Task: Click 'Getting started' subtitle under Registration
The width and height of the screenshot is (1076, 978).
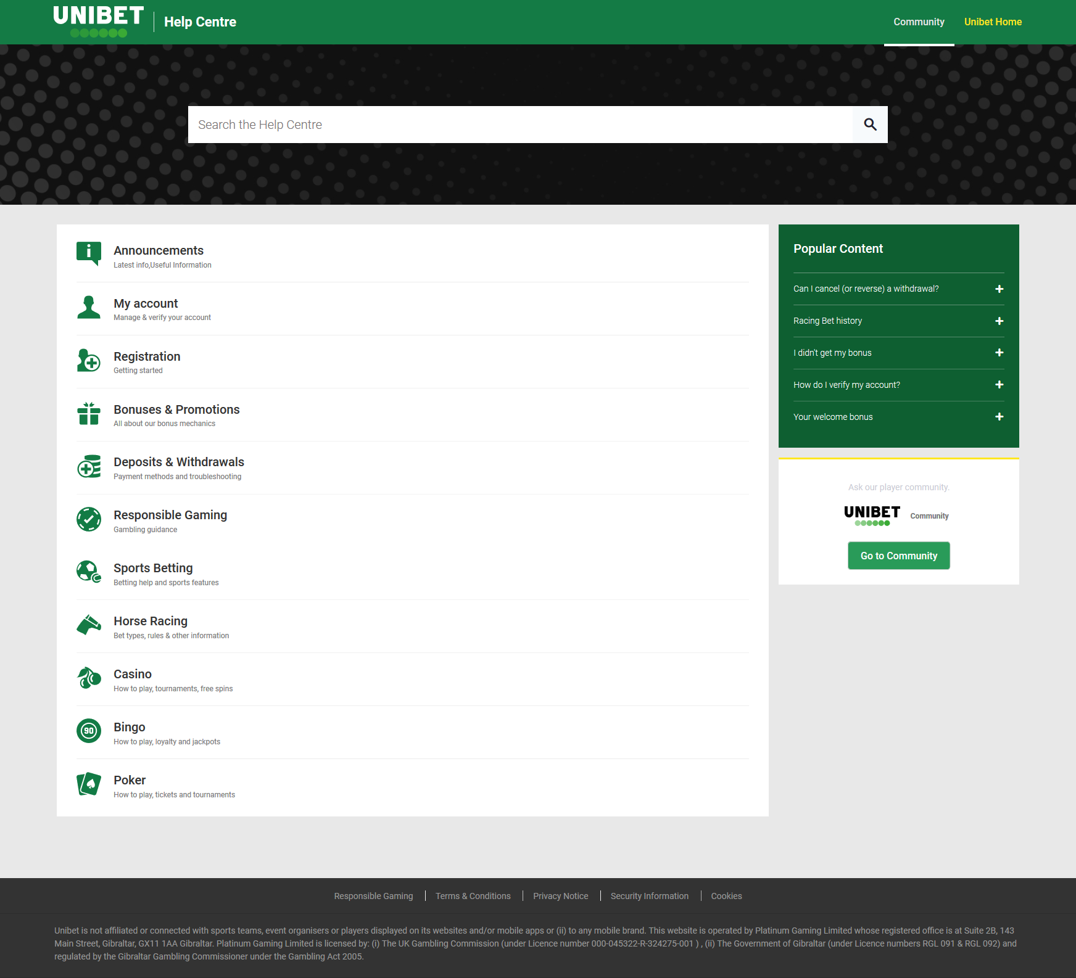Action: pyautogui.click(x=138, y=371)
